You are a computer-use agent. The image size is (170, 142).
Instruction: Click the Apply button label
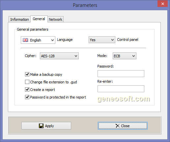click(x=49, y=126)
